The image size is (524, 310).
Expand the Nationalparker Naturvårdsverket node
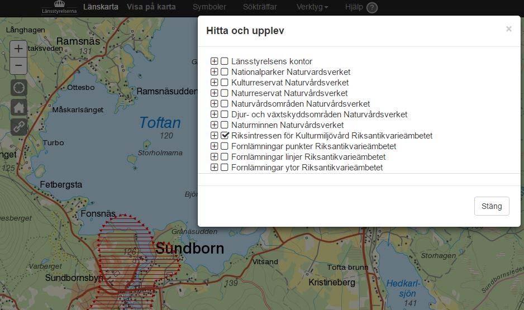214,72
